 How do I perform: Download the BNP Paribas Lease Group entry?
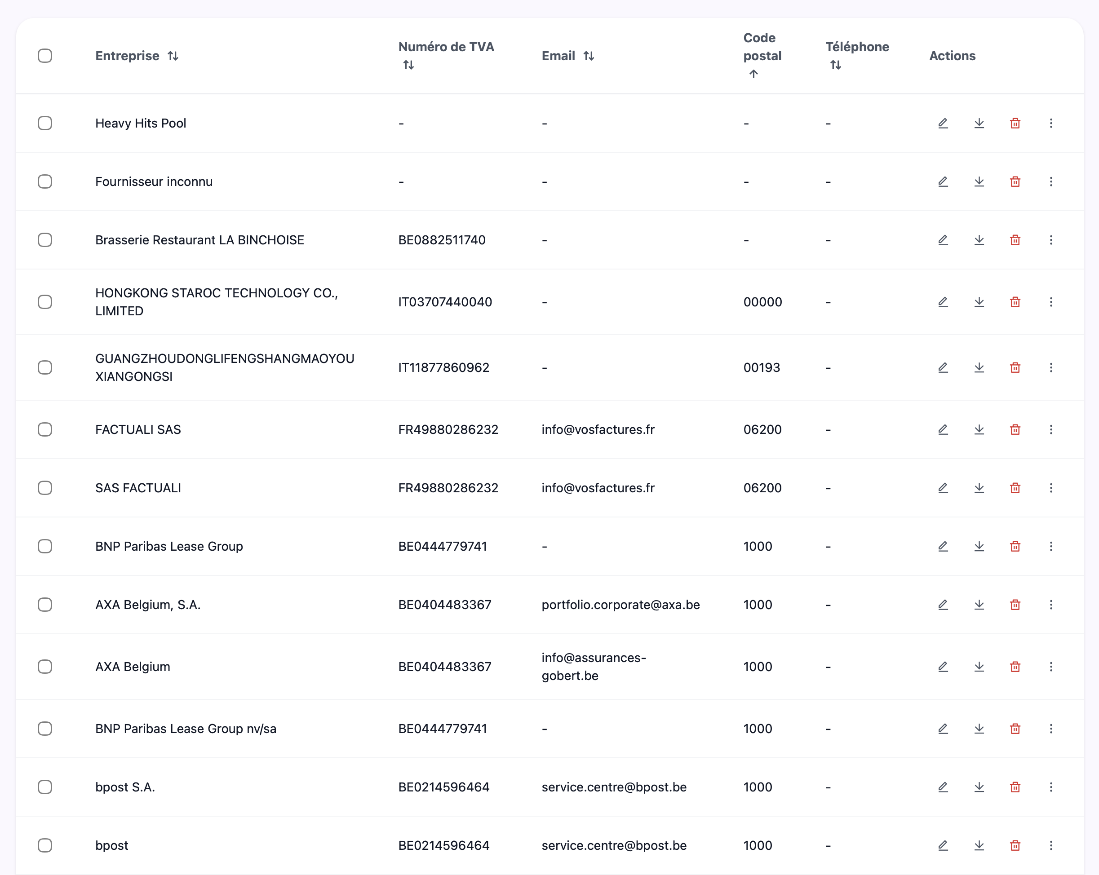[979, 546]
